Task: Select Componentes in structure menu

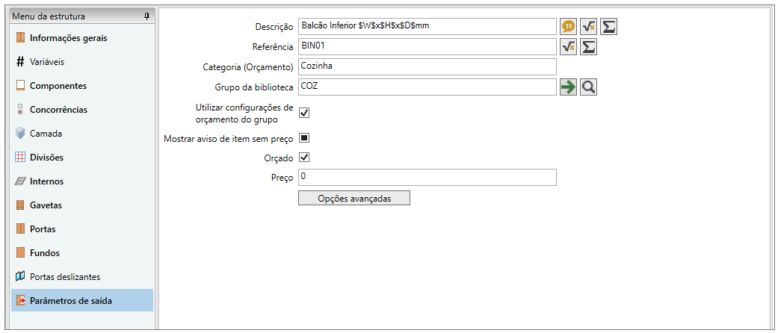Action: 58,86
